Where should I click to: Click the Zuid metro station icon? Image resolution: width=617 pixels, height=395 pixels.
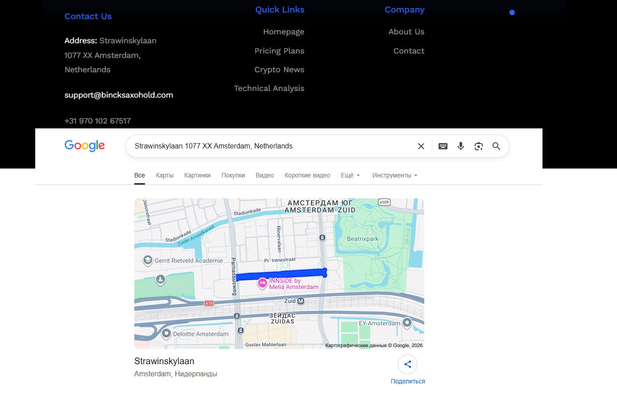point(301,301)
